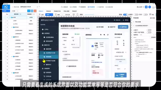Open the dropdown arrow beside 编辑
This screenshot has height=90, width=161.
(52, 14)
